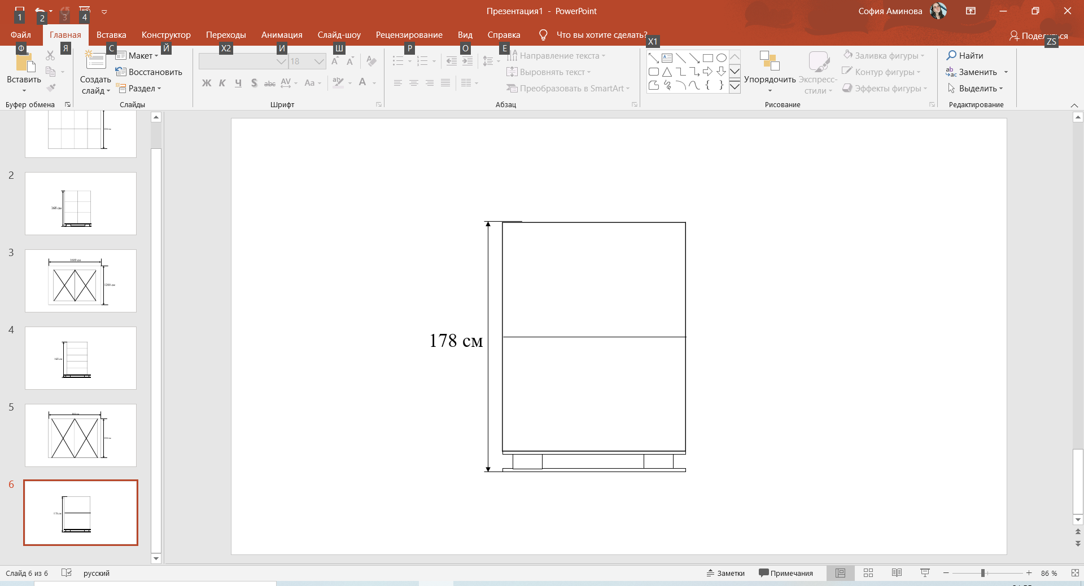1084x586 pixels.
Task: Select the rectangle shape in shapes gallery
Action: pos(707,58)
